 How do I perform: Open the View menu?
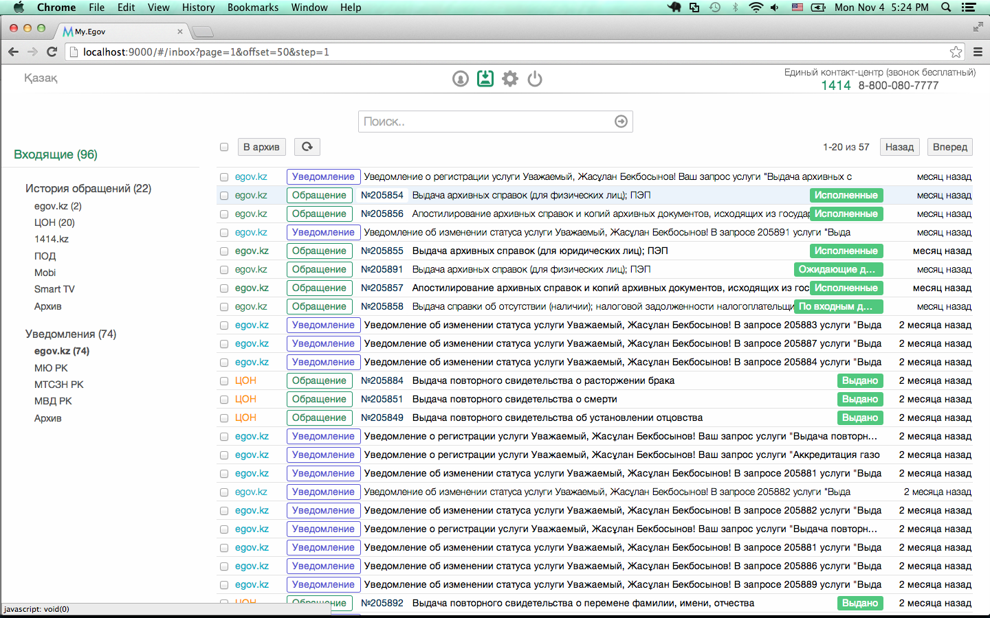pos(159,8)
